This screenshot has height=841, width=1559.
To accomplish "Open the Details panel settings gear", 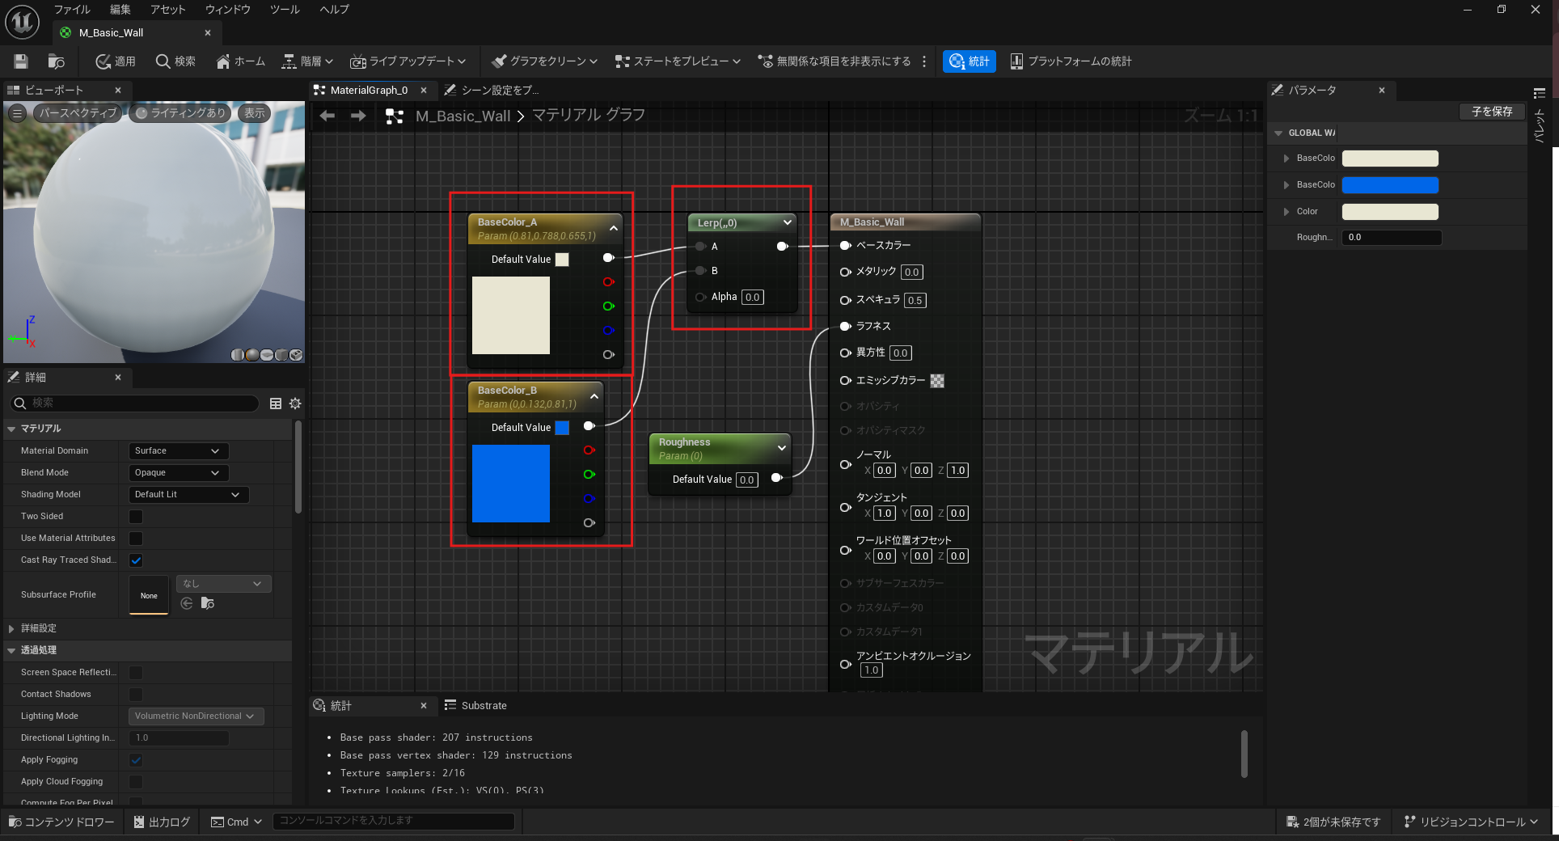I will tap(295, 404).
